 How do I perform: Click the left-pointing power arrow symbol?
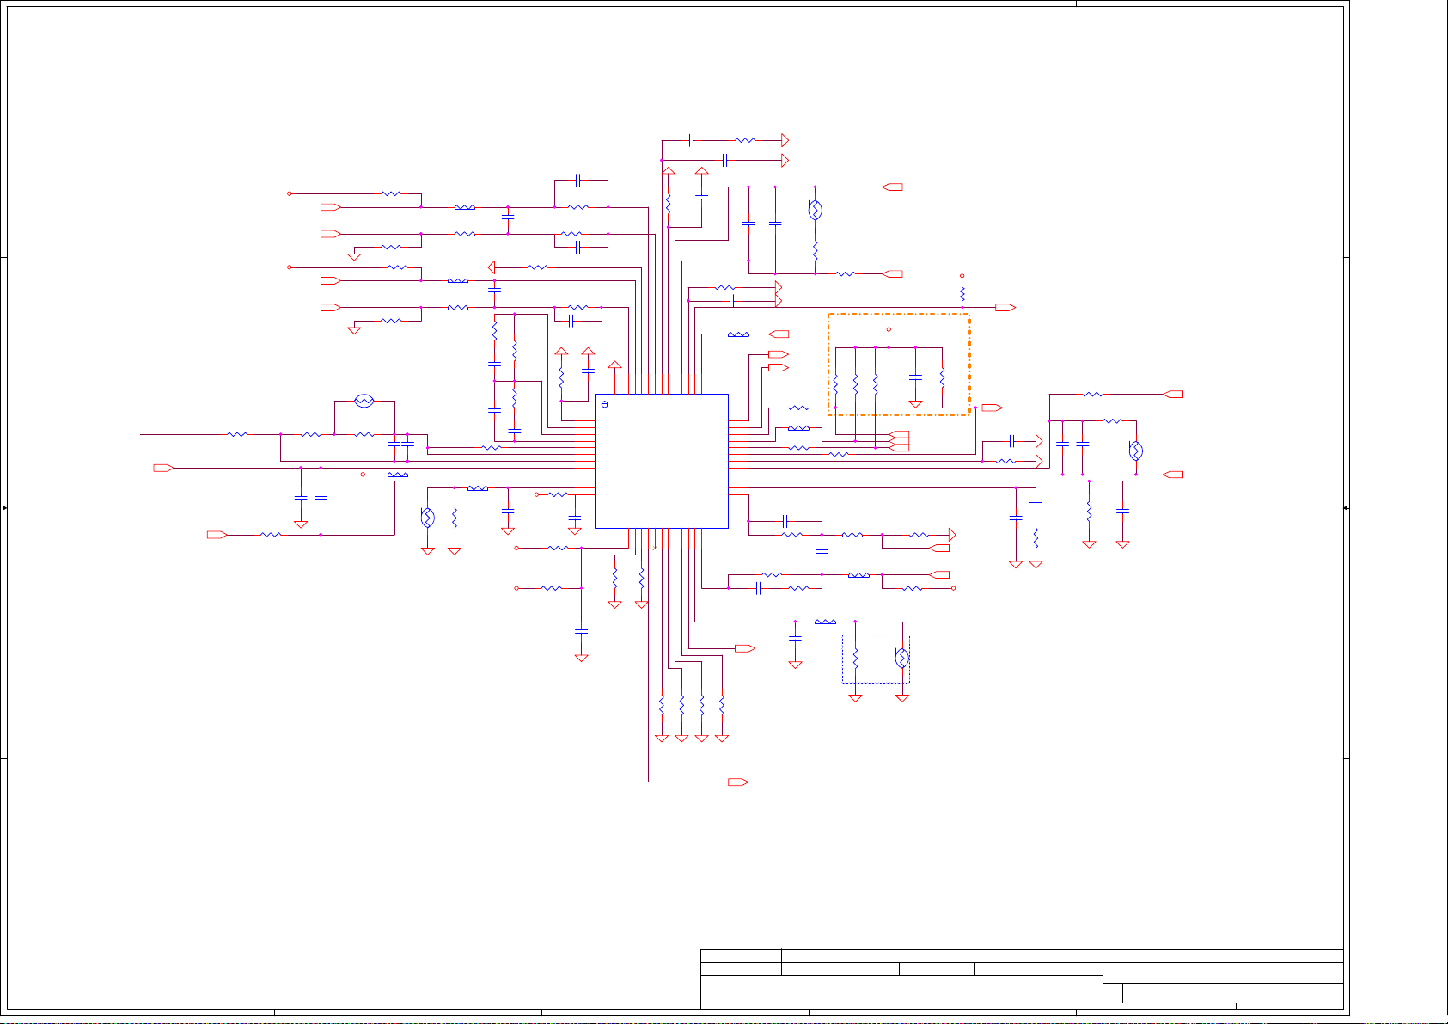pos(492,267)
